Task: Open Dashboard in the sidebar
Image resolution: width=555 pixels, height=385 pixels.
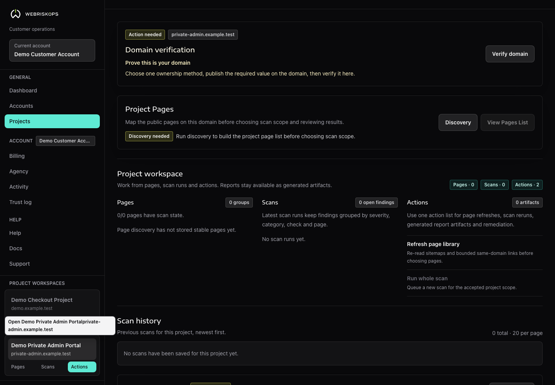Action: pos(52,90)
